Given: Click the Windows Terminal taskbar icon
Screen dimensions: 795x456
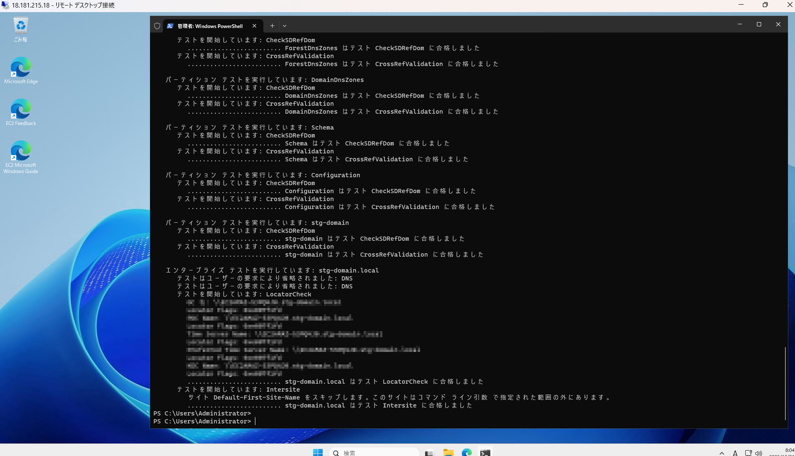Looking at the screenshot, I should click(x=485, y=452).
